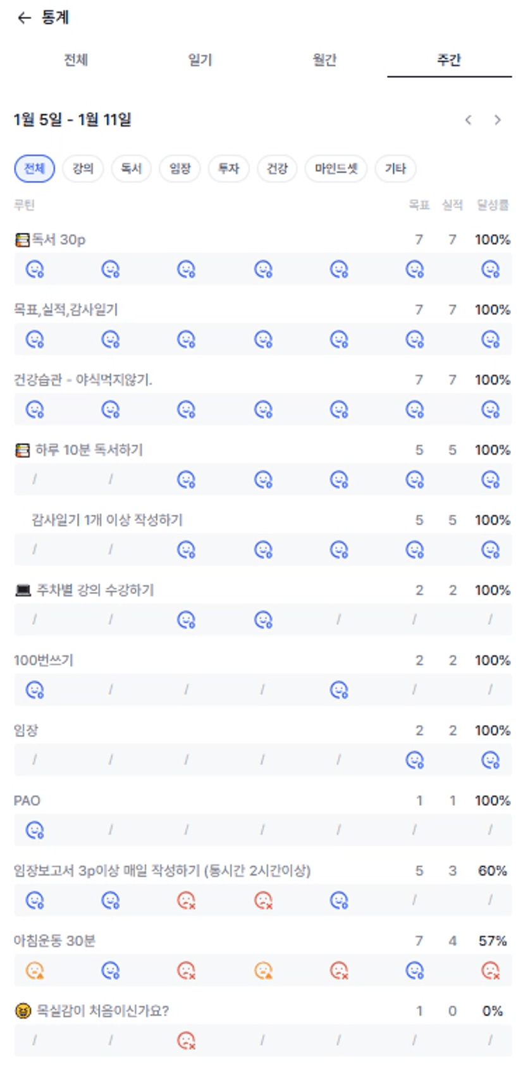Open the 임장보고서 3p이상 매일 작성하기 routine

click(162, 870)
